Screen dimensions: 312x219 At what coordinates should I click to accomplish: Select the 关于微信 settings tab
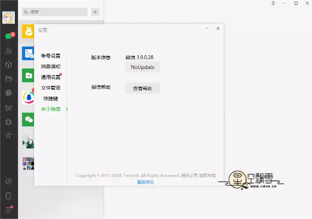click(x=50, y=109)
